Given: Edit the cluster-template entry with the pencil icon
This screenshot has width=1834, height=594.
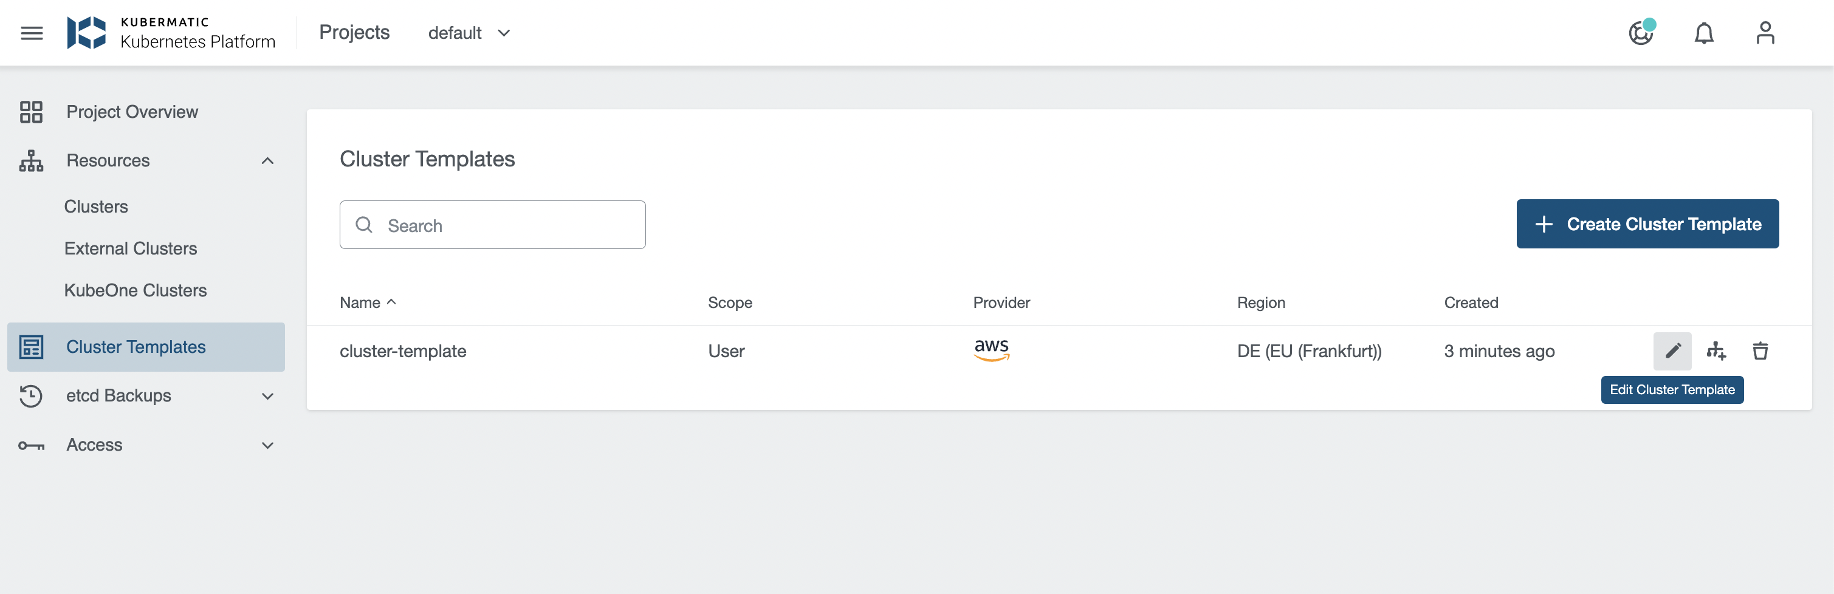Looking at the screenshot, I should (1672, 350).
